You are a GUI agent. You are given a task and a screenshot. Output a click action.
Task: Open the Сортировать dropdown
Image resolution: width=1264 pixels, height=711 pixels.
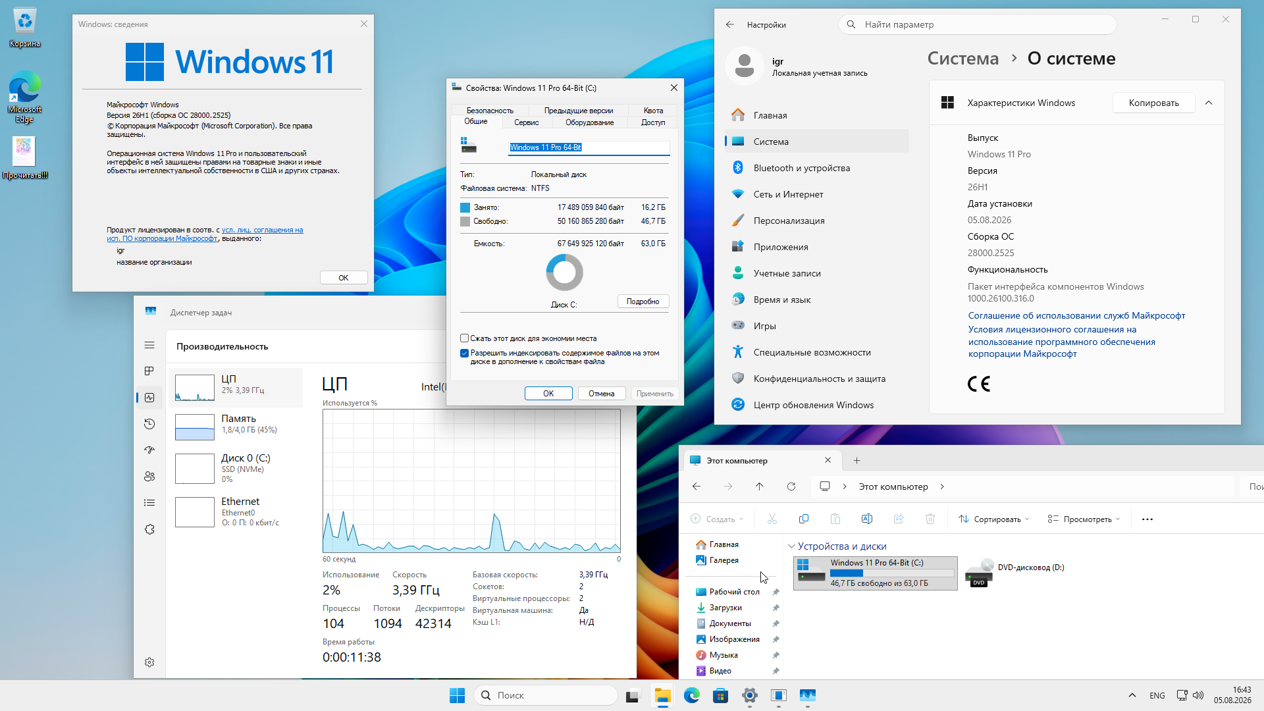[994, 519]
